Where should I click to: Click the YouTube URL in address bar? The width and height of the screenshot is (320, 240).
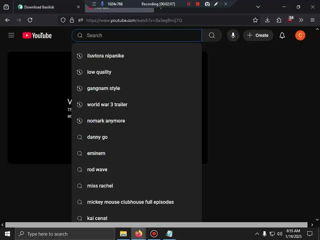pos(134,20)
